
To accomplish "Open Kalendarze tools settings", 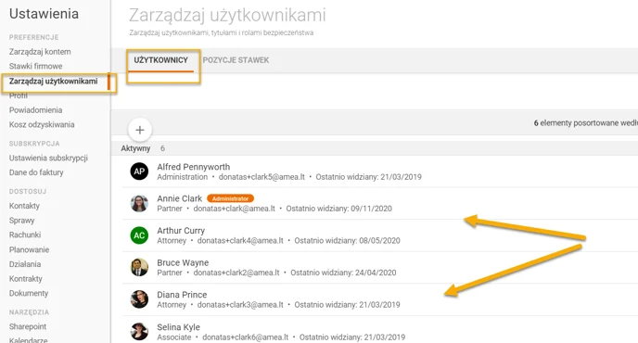I will point(29,339).
